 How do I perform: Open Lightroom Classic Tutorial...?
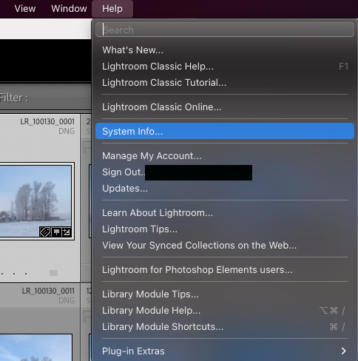(225, 83)
